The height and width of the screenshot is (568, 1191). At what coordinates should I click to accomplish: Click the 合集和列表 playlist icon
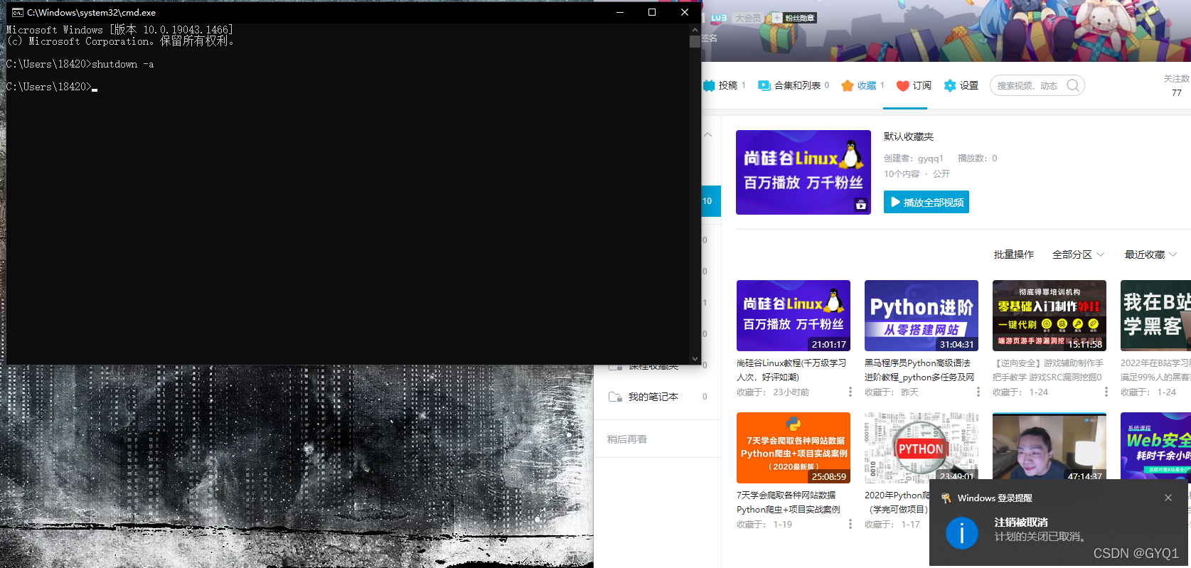coord(764,85)
